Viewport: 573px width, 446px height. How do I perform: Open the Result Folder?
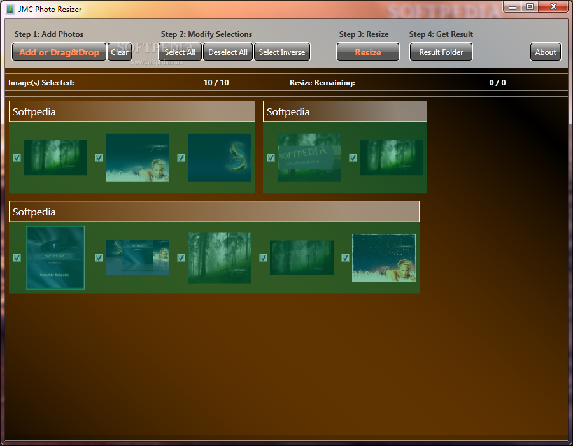441,52
